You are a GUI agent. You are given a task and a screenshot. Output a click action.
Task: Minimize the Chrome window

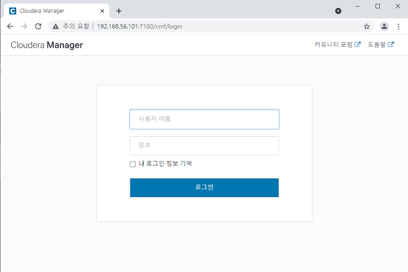(x=358, y=6)
